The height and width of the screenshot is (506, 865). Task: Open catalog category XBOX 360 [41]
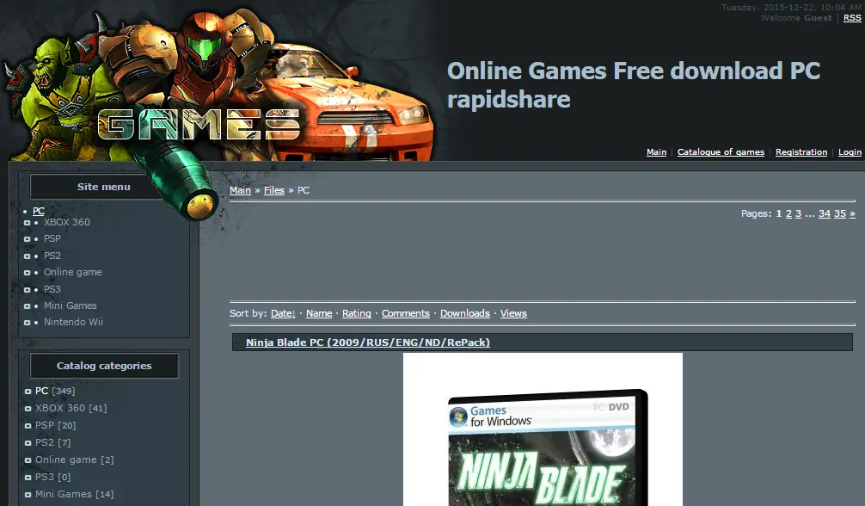pos(71,408)
